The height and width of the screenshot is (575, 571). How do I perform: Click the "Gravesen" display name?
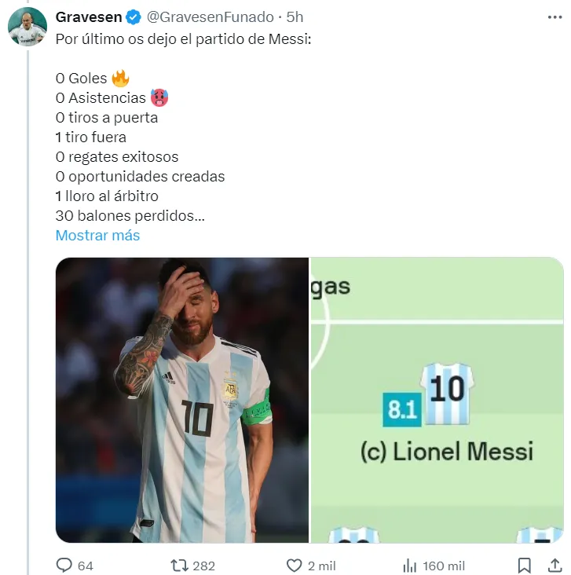point(88,17)
